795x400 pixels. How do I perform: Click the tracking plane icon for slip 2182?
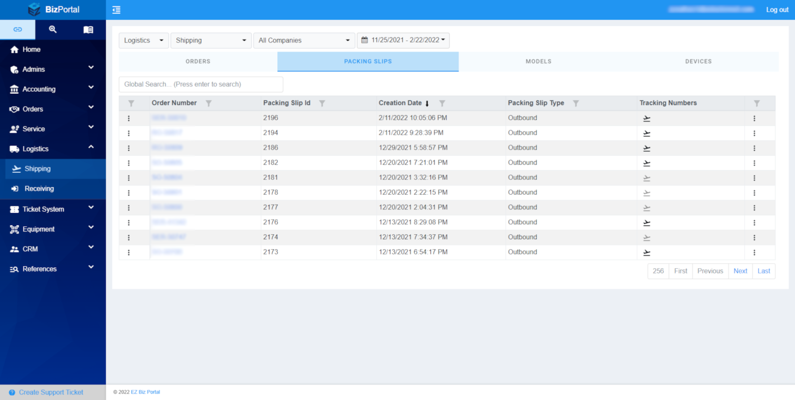(x=646, y=163)
